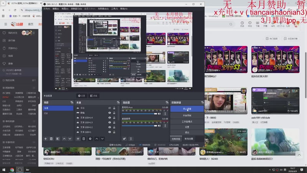This screenshot has height=173, width=307.
Task: Open the 麦克风/Aux three-dot options menu
Action: click(x=165, y=114)
